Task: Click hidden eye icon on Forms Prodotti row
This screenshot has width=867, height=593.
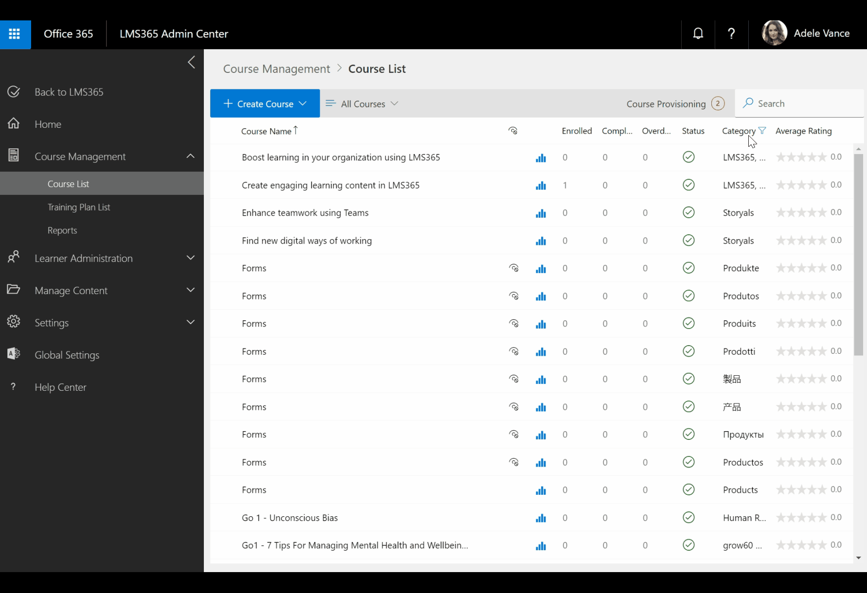Action: [x=514, y=351]
